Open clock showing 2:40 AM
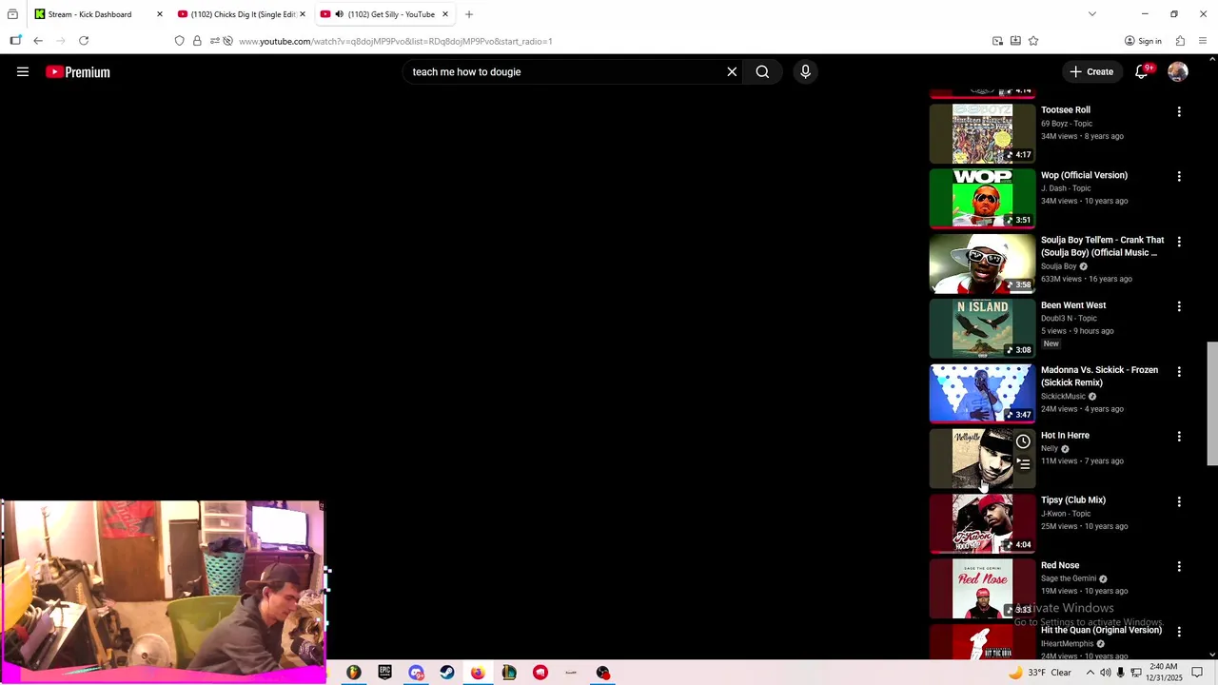Screen dimensions: 1218x685 pyautogui.click(x=1166, y=673)
